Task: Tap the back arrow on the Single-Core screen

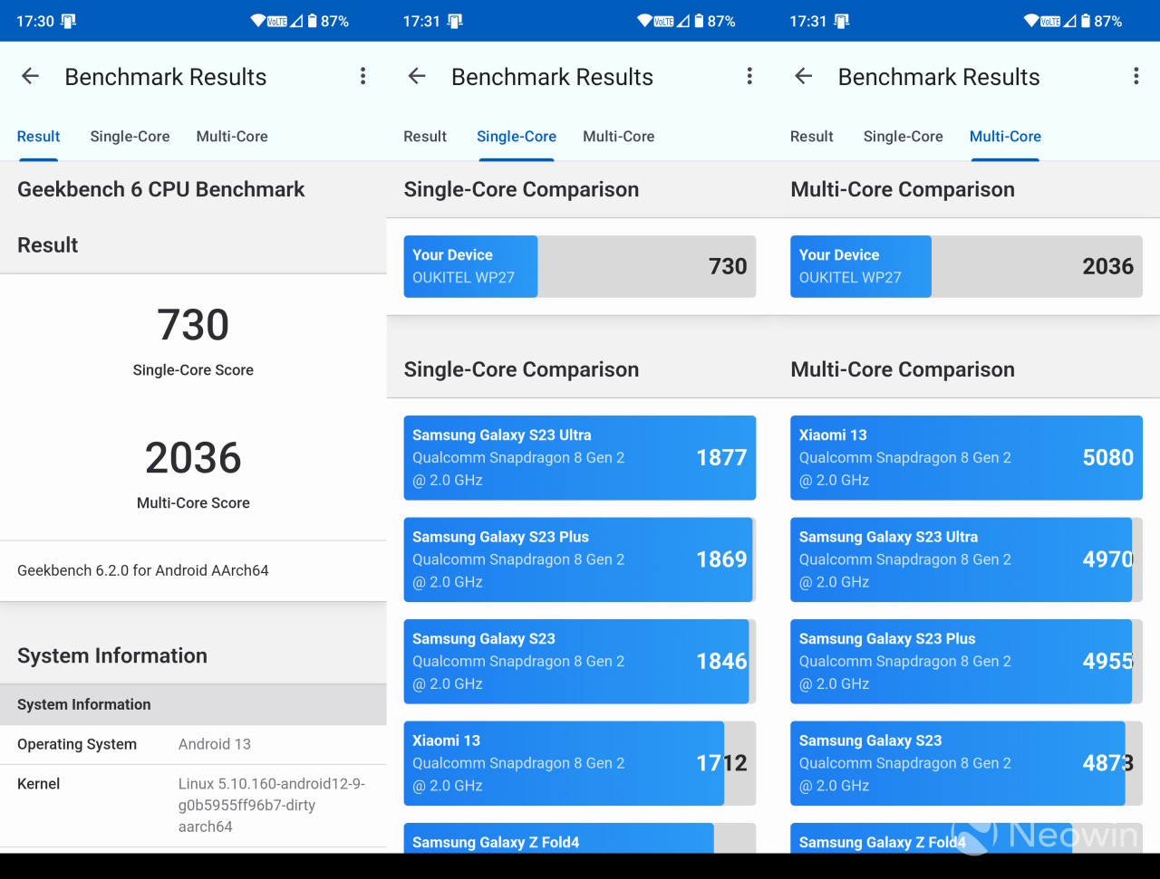Action: pos(417,76)
